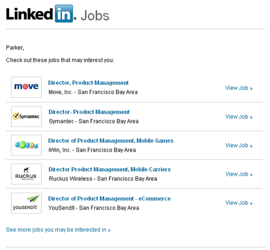The width and height of the screenshot is (270, 250).
Task: Click View Job for Ruckus Wireless listing
Action: tap(239, 174)
